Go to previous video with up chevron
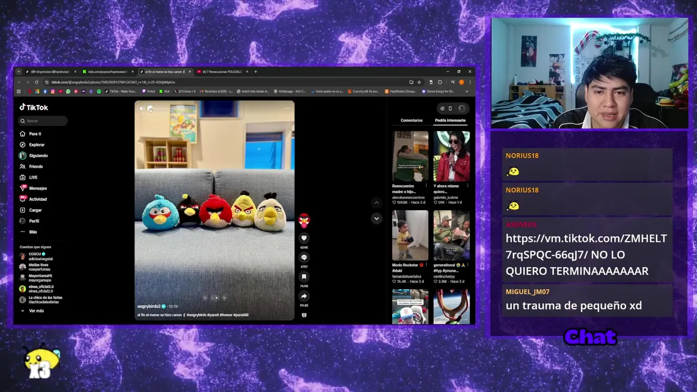This screenshot has height=392, width=697. tap(376, 203)
